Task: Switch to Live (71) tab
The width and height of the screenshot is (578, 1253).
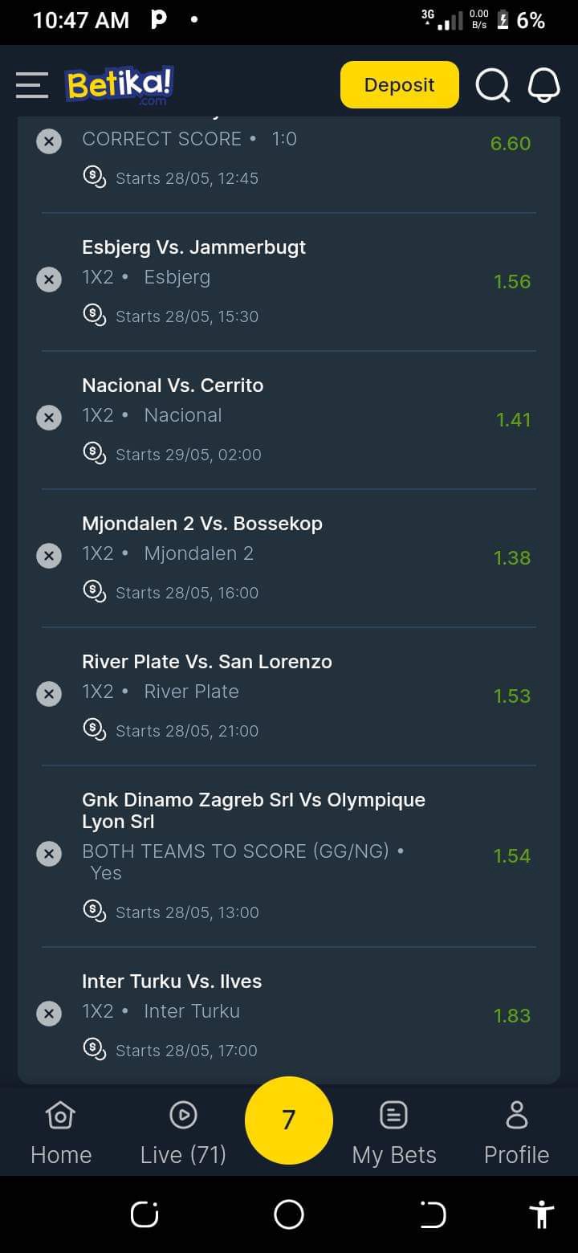Action: tap(183, 1134)
